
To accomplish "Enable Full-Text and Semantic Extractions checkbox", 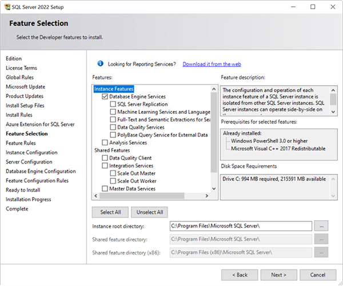I will pyautogui.click(x=113, y=120).
